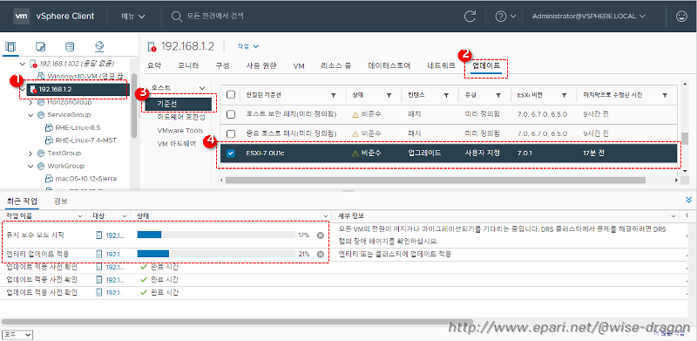Switch to the Monitor tab

pyautogui.click(x=188, y=66)
